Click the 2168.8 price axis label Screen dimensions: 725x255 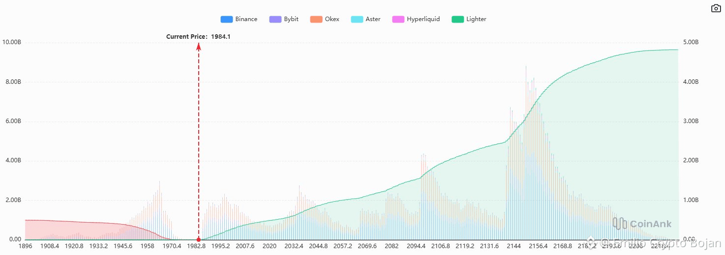coord(563,246)
